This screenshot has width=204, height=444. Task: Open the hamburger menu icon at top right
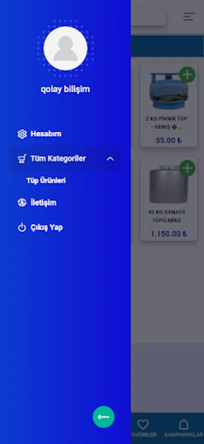tap(189, 16)
